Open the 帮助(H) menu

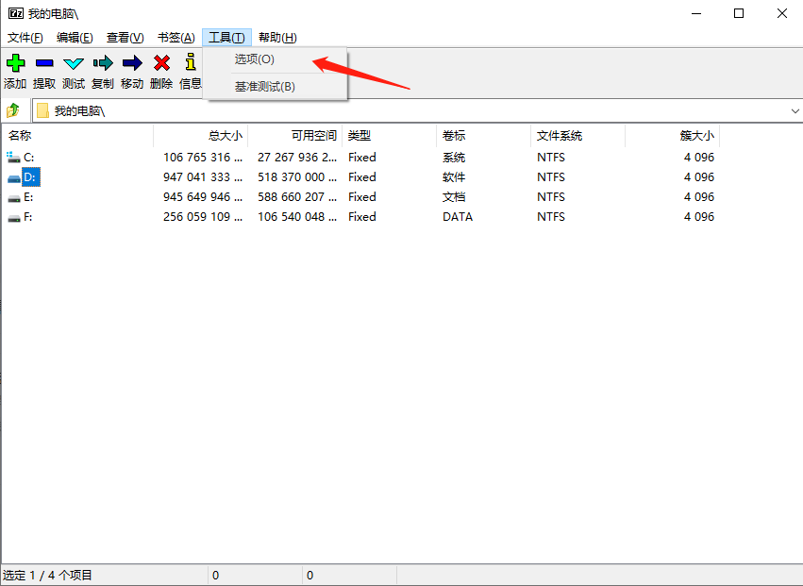tap(277, 38)
